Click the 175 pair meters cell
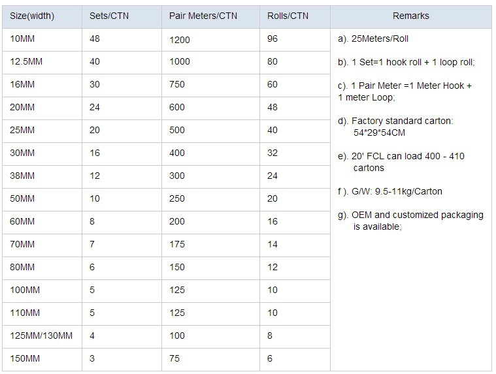This screenshot has width=496, height=374. pos(210,245)
